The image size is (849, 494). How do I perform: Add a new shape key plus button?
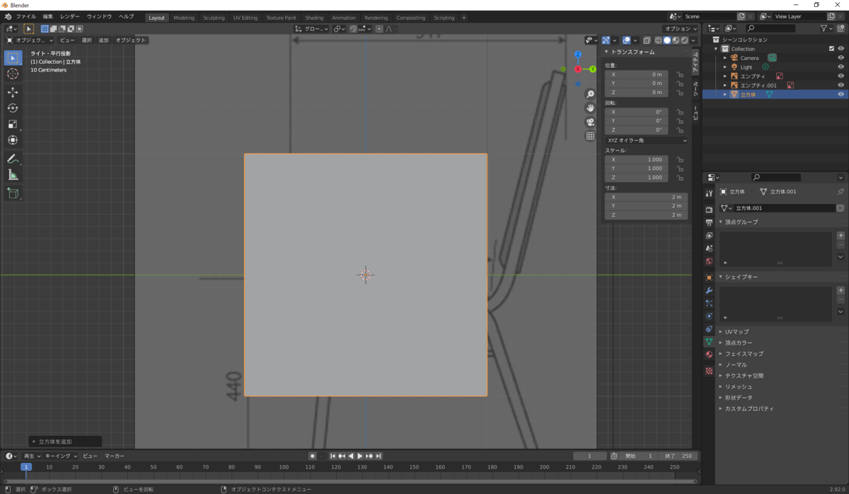841,290
